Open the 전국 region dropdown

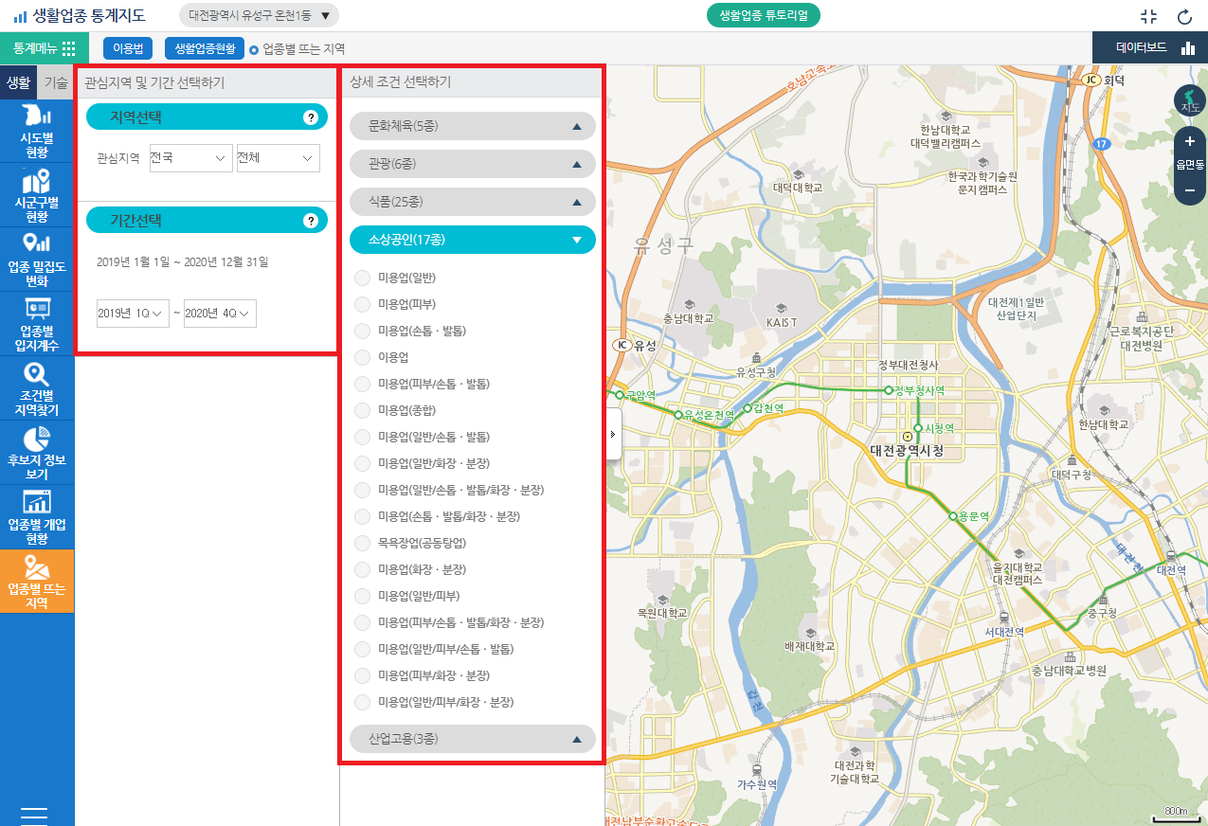click(x=190, y=158)
